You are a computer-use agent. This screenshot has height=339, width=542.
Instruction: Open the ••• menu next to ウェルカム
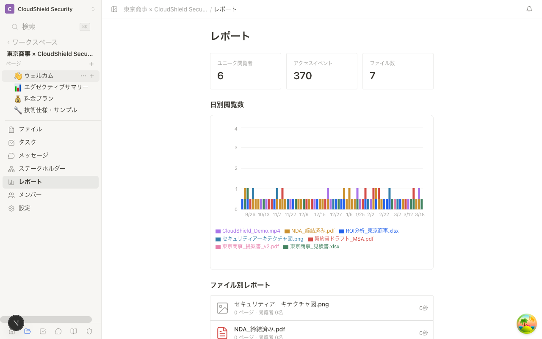(x=83, y=75)
